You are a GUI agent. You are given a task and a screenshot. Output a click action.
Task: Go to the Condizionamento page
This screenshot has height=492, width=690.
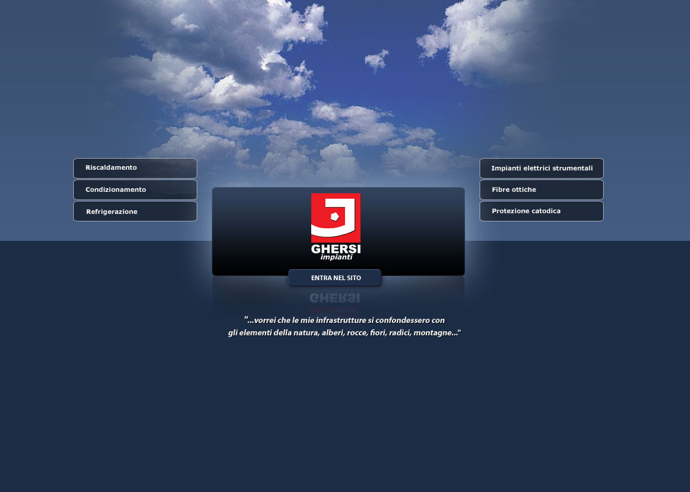(135, 190)
